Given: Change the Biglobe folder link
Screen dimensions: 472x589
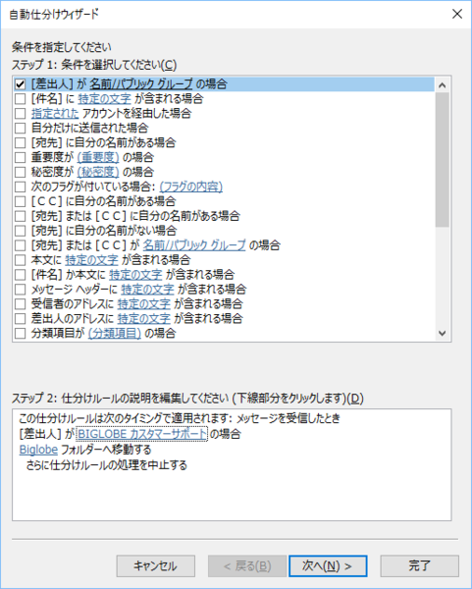Looking at the screenshot, I should pos(38,450).
